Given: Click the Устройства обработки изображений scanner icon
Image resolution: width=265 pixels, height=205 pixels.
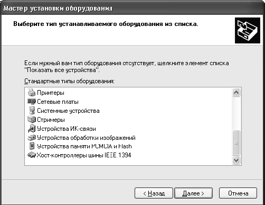Looking at the screenshot, I should point(32,137).
